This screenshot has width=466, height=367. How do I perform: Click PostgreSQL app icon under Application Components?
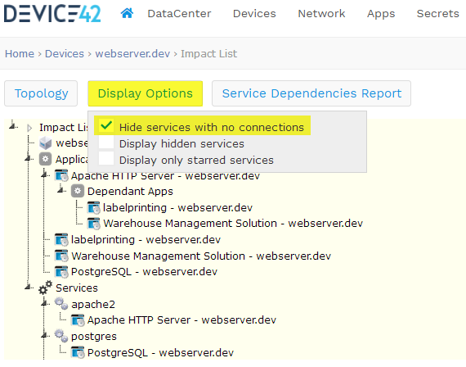coord(61,272)
